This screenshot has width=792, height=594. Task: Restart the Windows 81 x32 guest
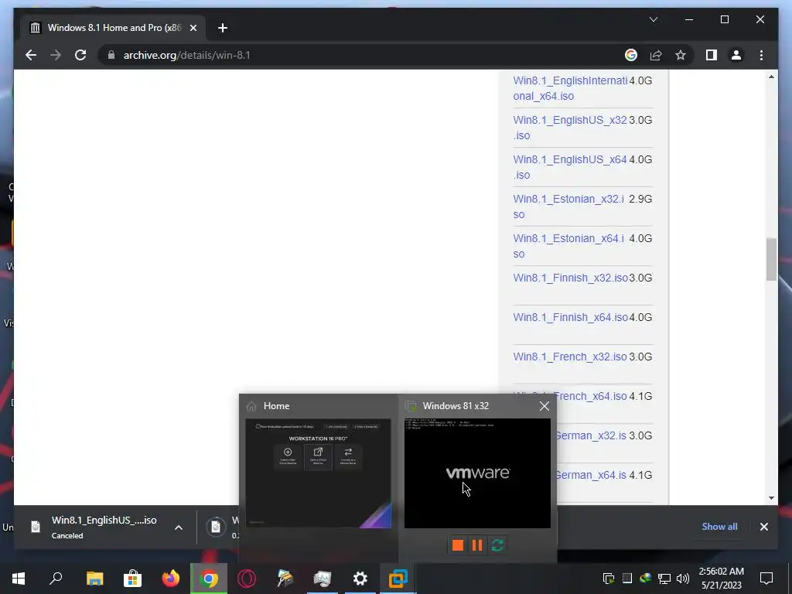point(497,545)
